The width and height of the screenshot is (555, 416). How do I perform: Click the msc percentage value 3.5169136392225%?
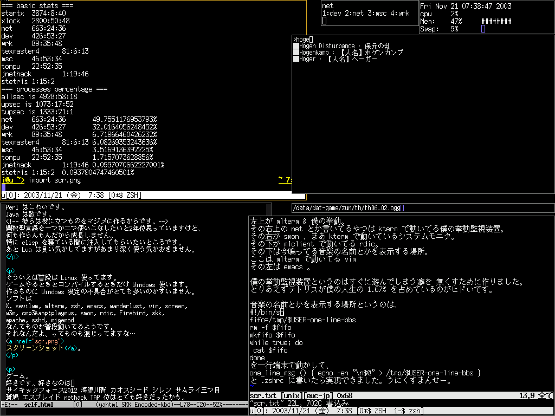(122, 149)
